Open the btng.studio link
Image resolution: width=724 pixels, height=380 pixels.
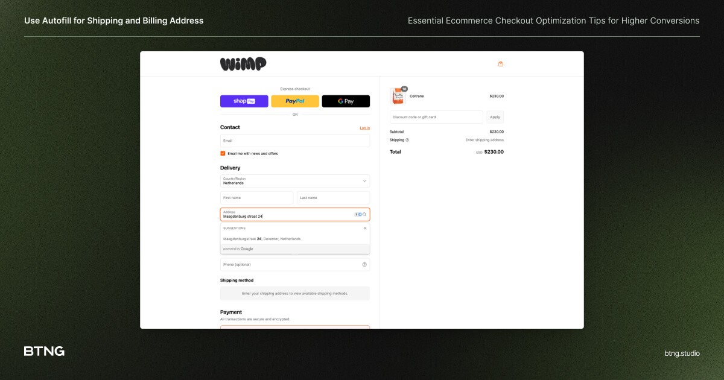tap(682, 353)
